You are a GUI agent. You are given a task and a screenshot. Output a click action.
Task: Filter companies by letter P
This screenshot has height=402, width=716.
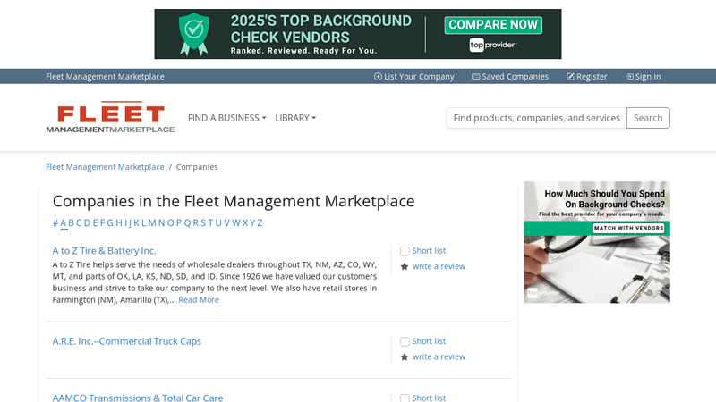point(179,222)
